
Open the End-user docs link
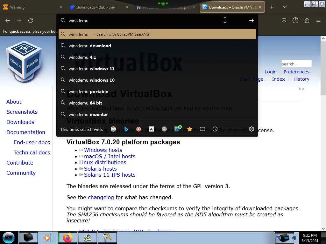tap(32, 142)
